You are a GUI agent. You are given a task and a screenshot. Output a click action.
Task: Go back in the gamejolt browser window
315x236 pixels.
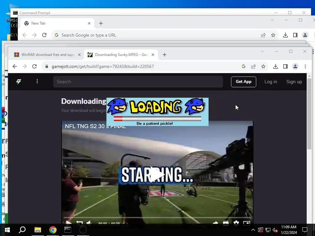point(15,66)
